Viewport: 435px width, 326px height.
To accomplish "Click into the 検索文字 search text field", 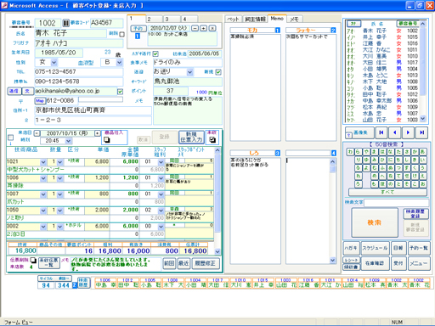I will pos(396,203).
